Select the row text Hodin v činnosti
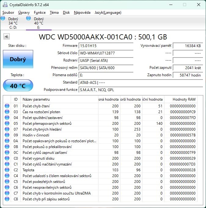The width and height of the screenshot is (206, 208). (36, 135)
